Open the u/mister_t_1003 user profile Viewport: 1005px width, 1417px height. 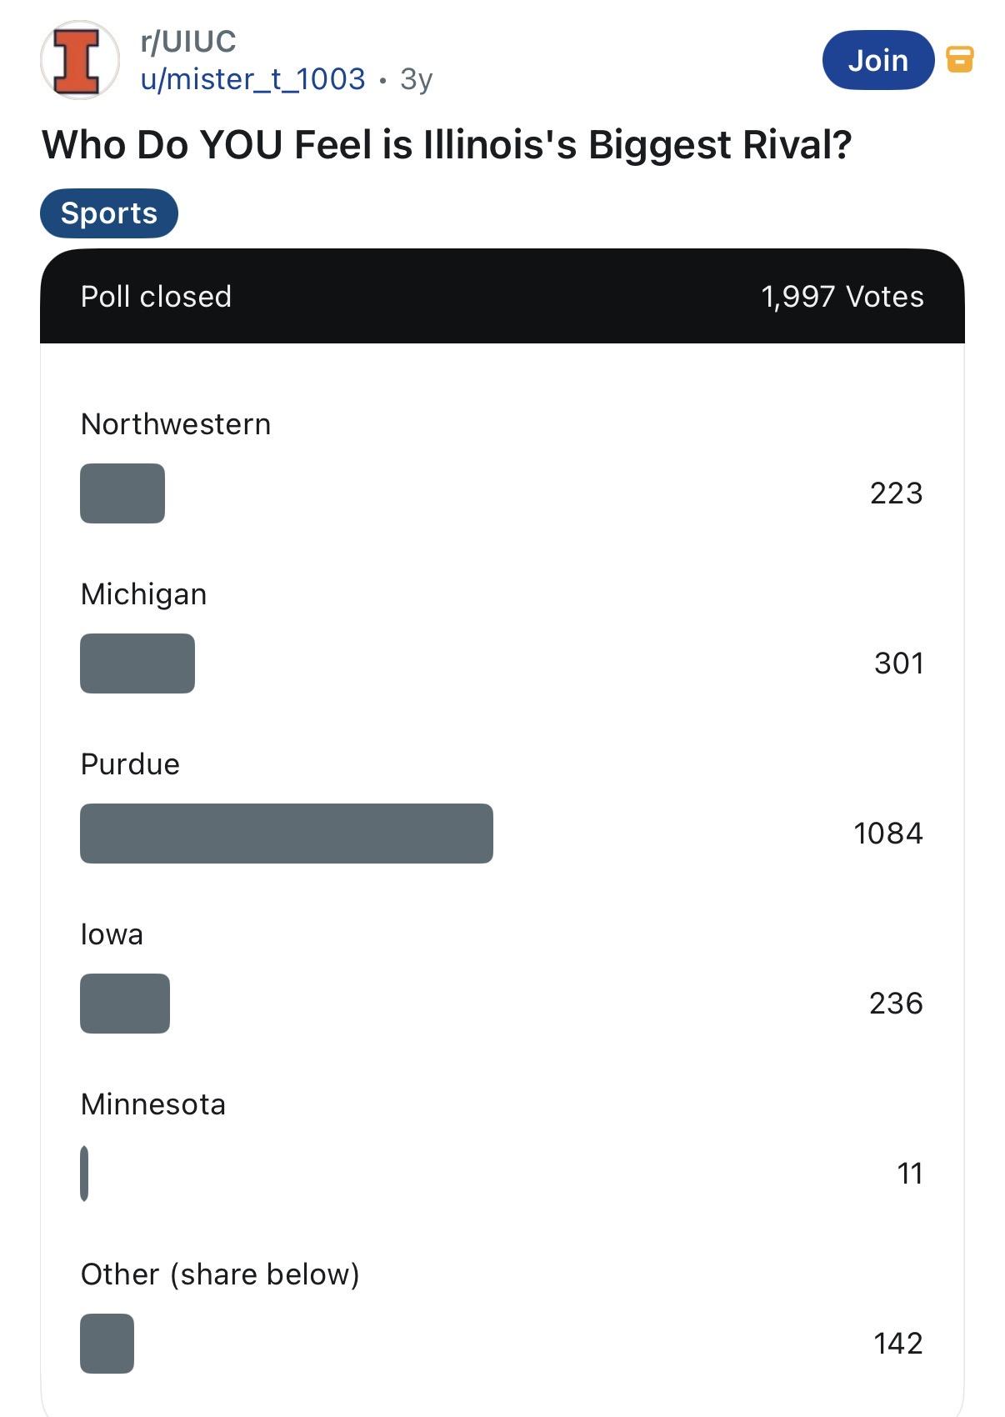[252, 79]
